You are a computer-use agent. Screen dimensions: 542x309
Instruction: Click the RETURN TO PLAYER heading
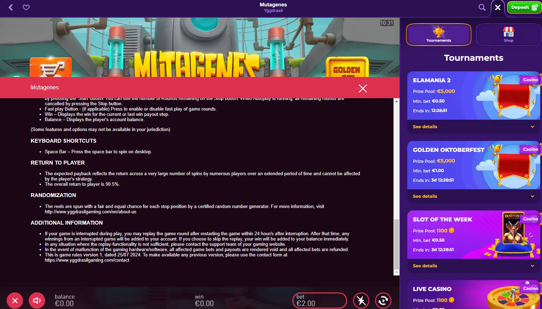tap(58, 163)
